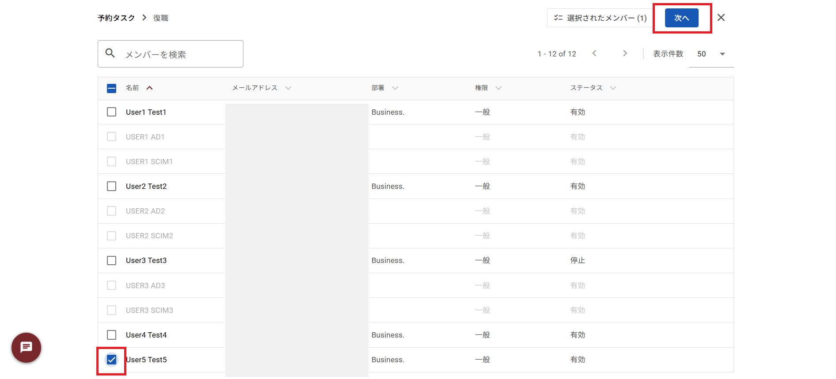Image resolution: width=836 pixels, height=379 pixels.
Task: Select the User1 Test1 name
Action: 146,112
